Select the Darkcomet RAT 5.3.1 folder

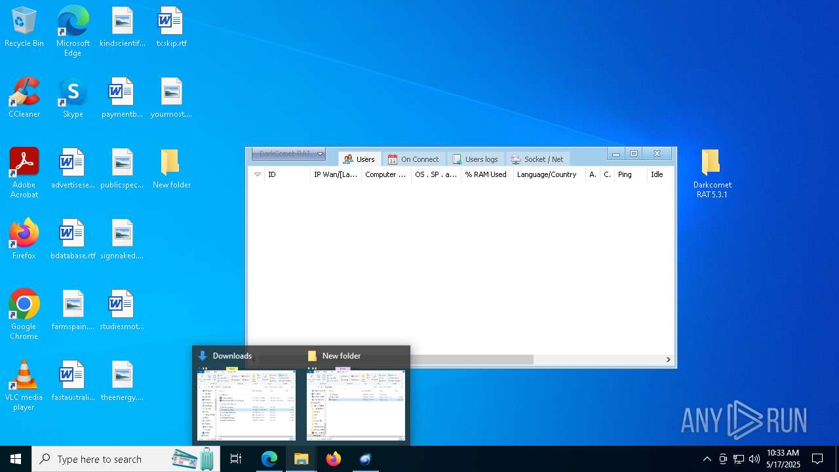pos(712,174)
